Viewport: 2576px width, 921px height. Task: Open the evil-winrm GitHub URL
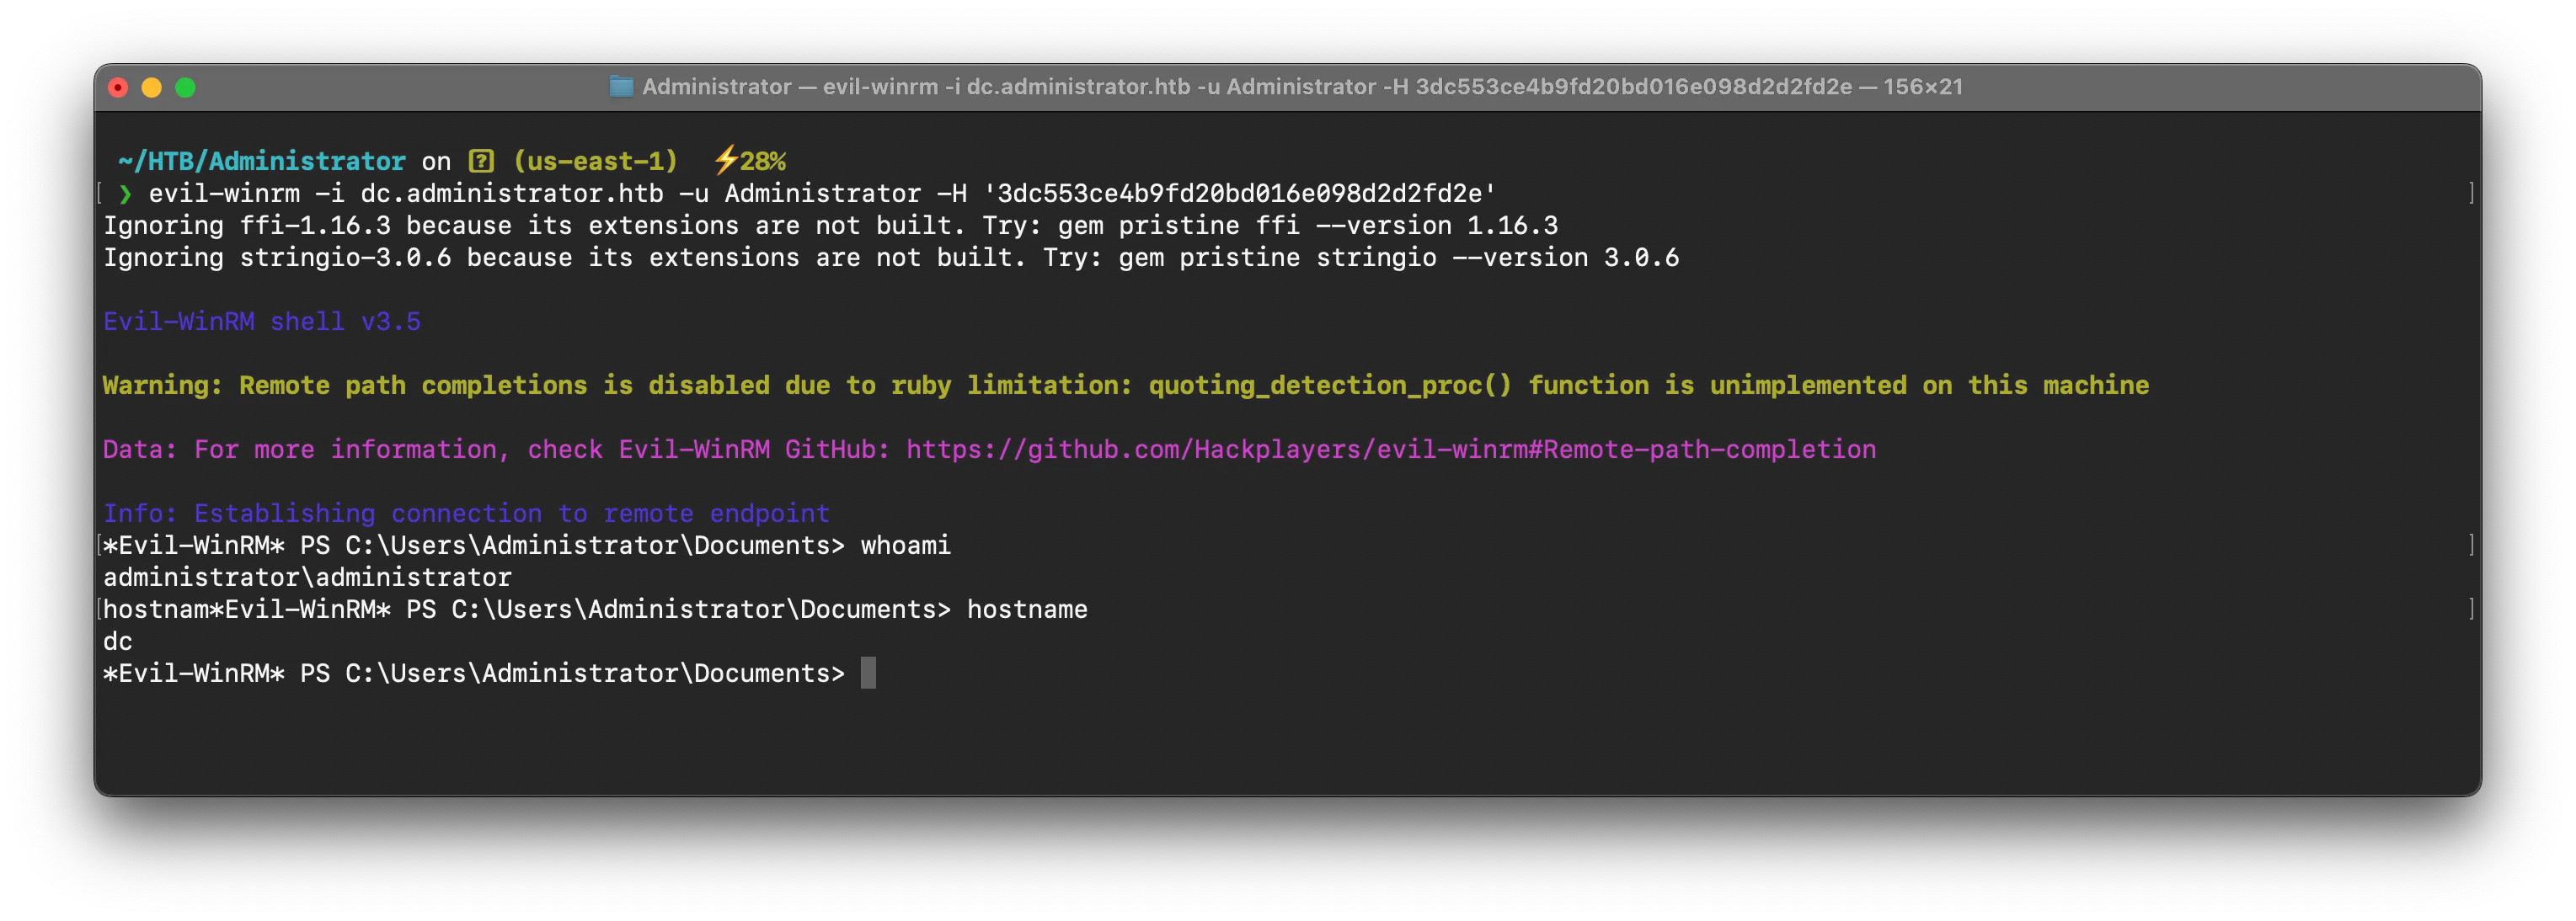pos(1391,450)
